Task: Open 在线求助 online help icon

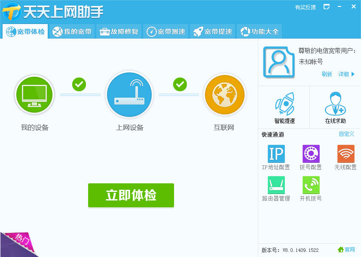Action: point(335,103)
